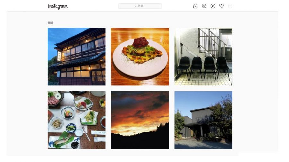289x162 pixels.
Task: Click the magnifier icon in search box
Action: pyautogui.click(x=136, y=6)
